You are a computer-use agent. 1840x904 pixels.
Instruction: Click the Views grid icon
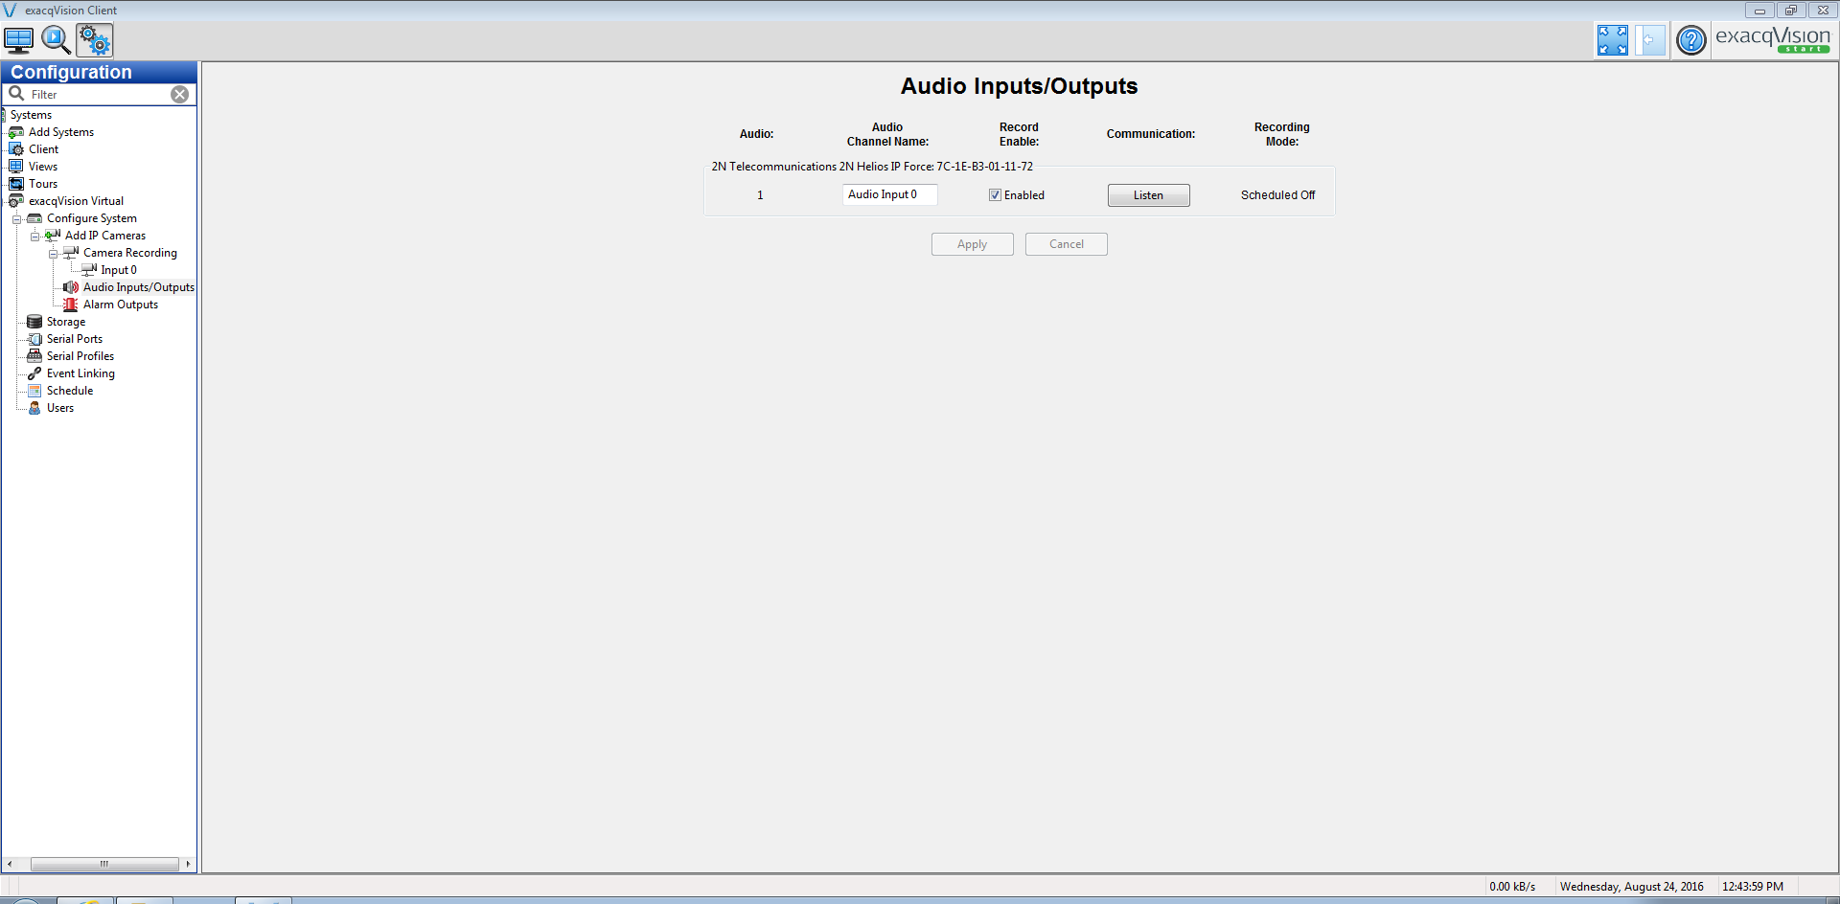[x=16, y=167]
